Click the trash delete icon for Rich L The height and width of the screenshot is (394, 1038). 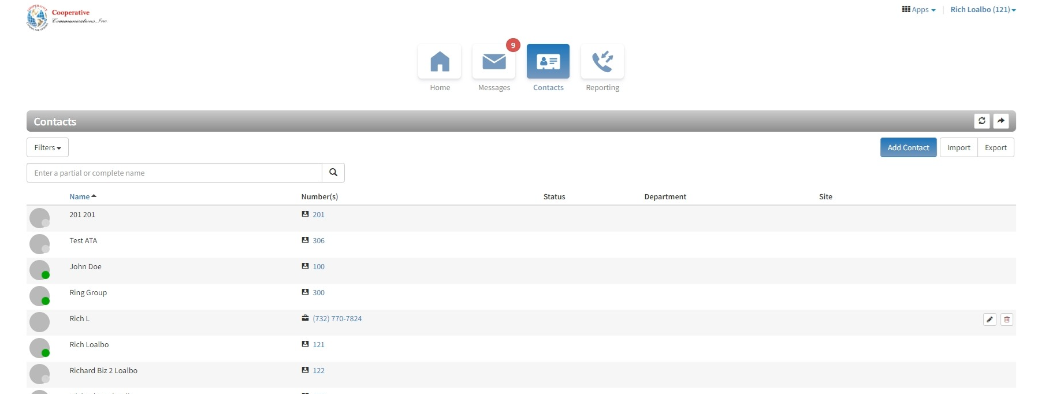tap(1006, 319)
